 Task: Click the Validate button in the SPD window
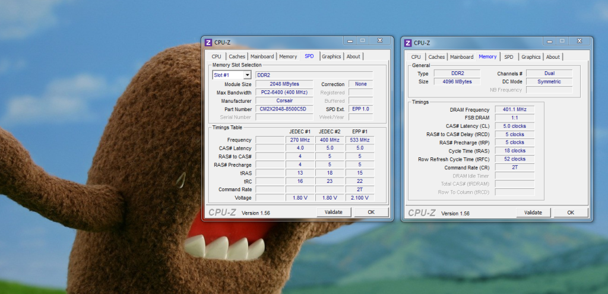334,212
